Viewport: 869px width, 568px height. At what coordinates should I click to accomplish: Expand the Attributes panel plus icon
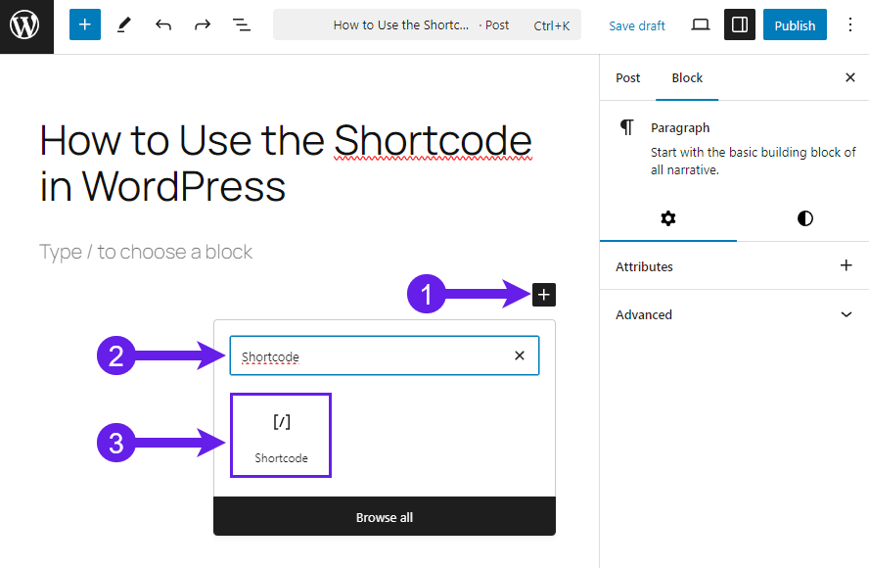pyautogui.click(x=846, y=265)
